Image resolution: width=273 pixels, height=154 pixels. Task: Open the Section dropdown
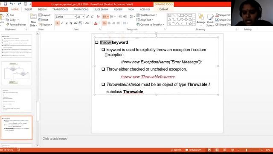click(x=45, y=25)
